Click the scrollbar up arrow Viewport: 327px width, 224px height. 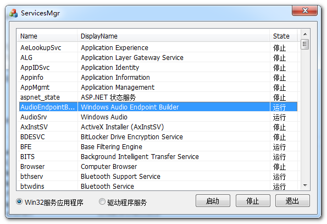pyautogui.click(x=305, y=34)
